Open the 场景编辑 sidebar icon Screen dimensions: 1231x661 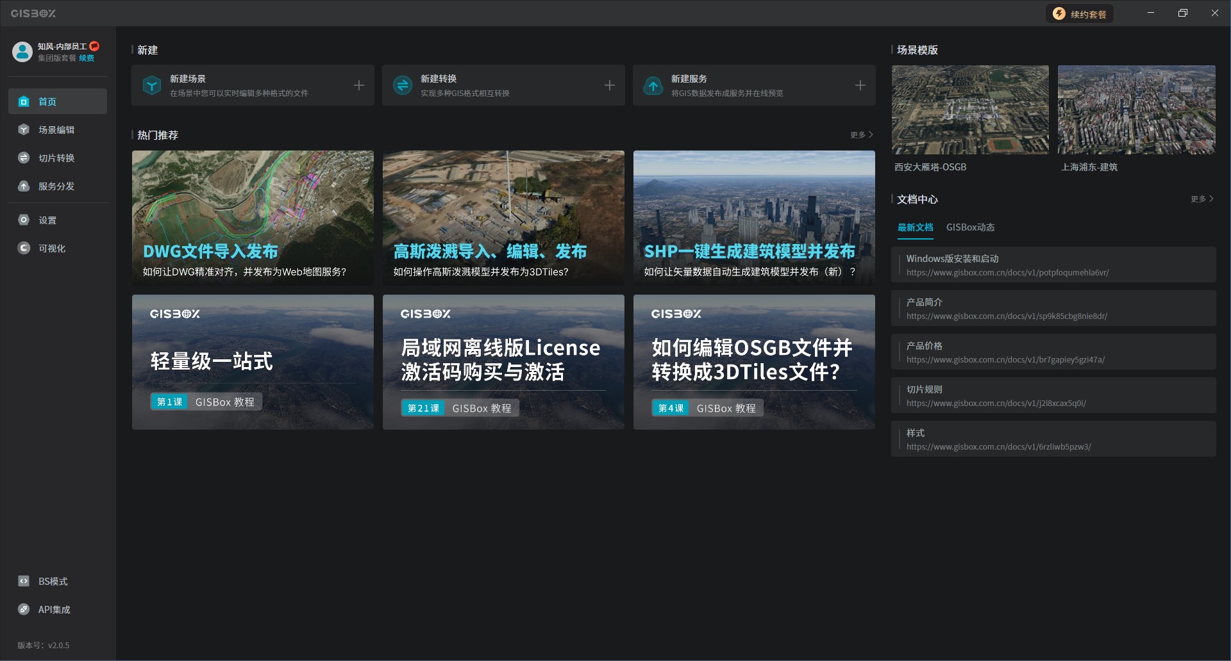(24, 130)
